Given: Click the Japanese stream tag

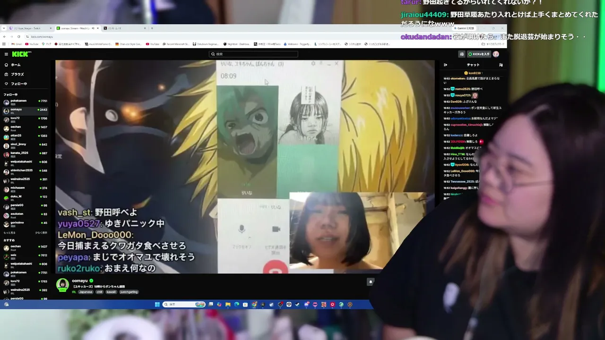Looking at the screenshot, I should coord(86,292).
